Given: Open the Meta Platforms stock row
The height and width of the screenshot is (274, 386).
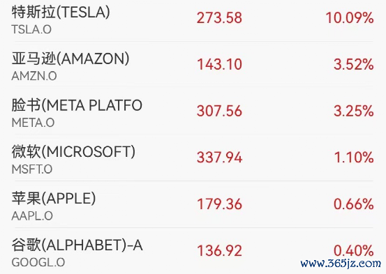Looking at the screenshot, I should tap(193, 111).
